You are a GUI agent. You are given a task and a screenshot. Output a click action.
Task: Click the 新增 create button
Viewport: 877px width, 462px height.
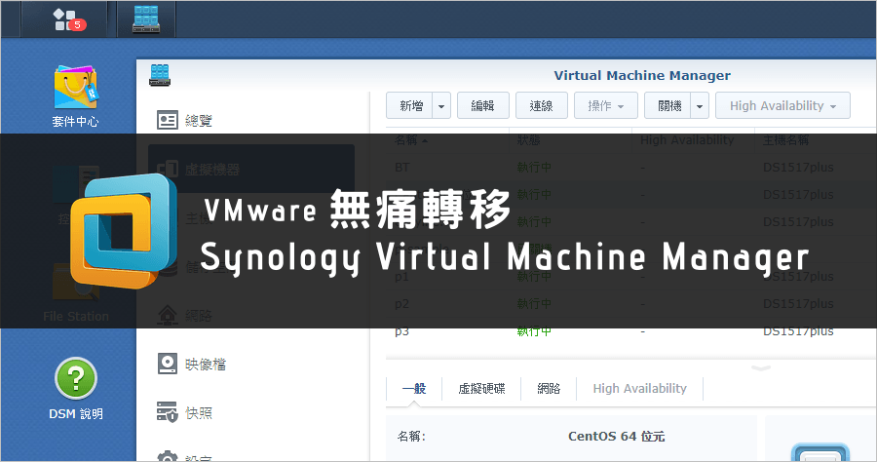pyautogui.click(x=410, y=105)
